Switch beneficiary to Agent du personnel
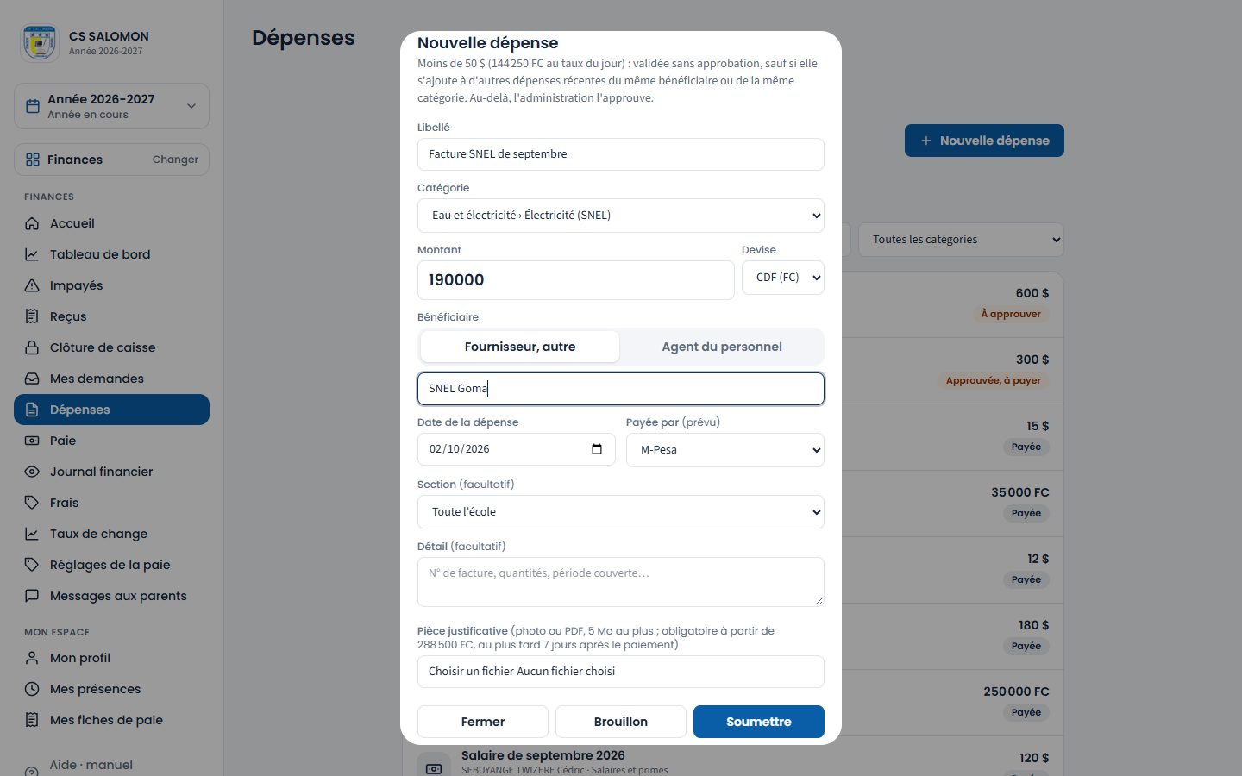 722,347
